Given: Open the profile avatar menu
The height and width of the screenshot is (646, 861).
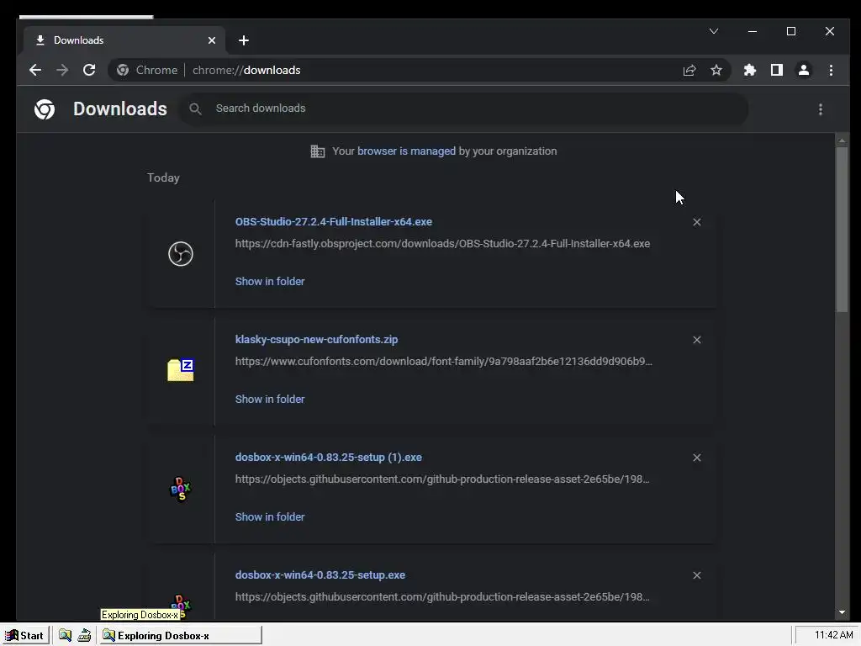Looking at the screenshot, I should click(x=803, y=70).
